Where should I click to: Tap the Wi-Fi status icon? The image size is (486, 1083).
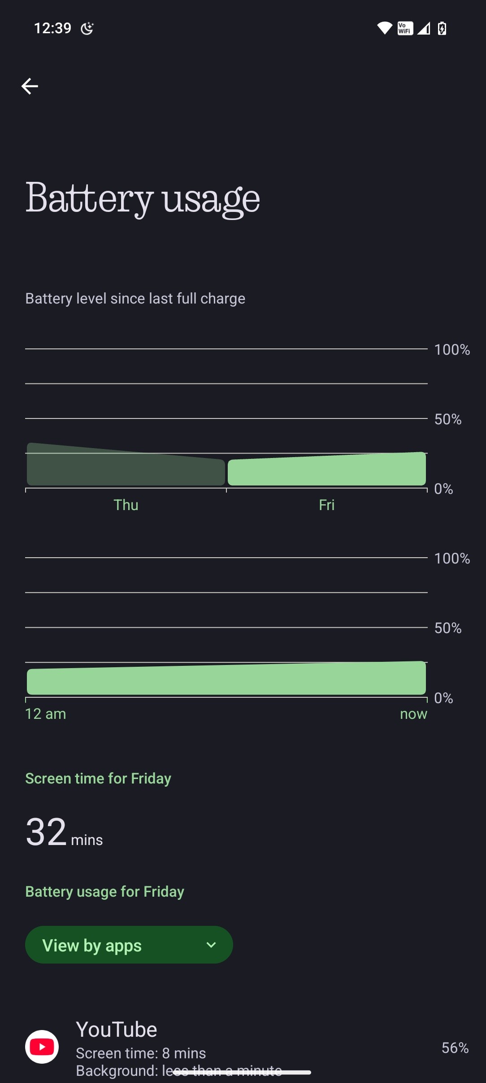pos(384,29)
